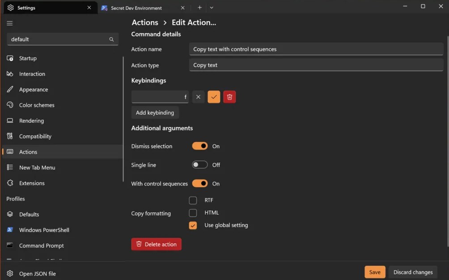449x280 pixels.
Task: Click the search magnifier icon in the search box
Action: [111, 39]
